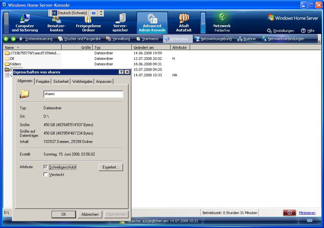324x228 pixels.
Task: Click the Deutsch (Schweiz) language label
Action: click(x=72, y=13)
